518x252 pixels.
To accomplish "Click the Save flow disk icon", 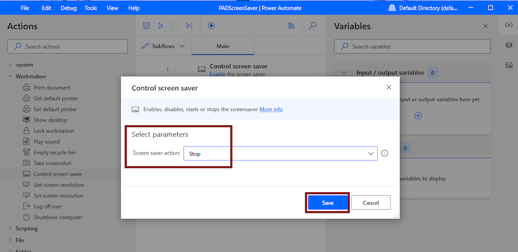I will [146, 26].
